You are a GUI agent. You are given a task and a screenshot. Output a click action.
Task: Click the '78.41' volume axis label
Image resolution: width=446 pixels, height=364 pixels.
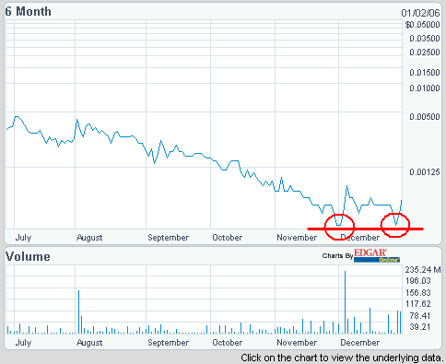pyautogui.click(x=419, y=315)
